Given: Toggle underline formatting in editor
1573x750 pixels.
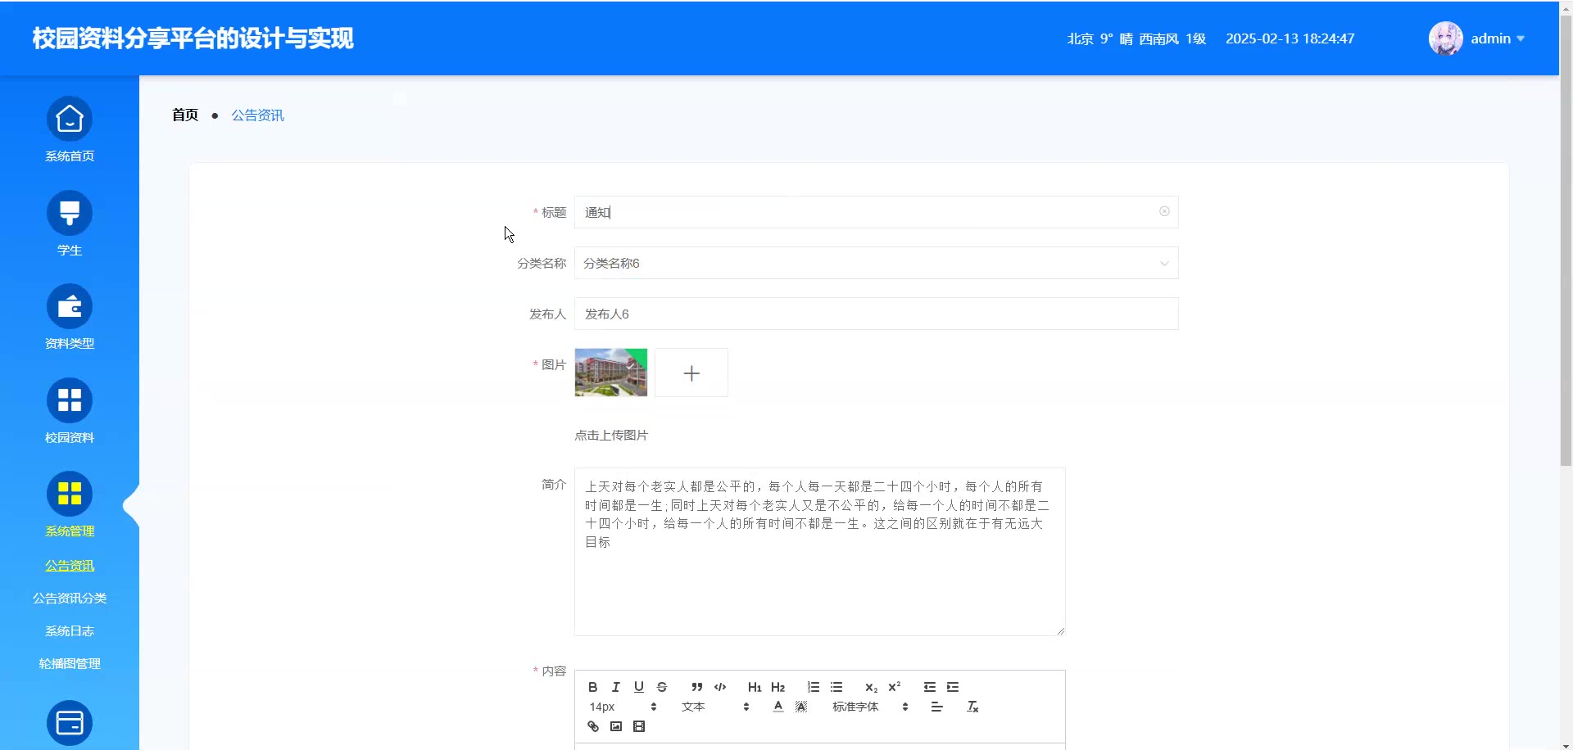Looking at the screenshot, I should tap(639, 687).
